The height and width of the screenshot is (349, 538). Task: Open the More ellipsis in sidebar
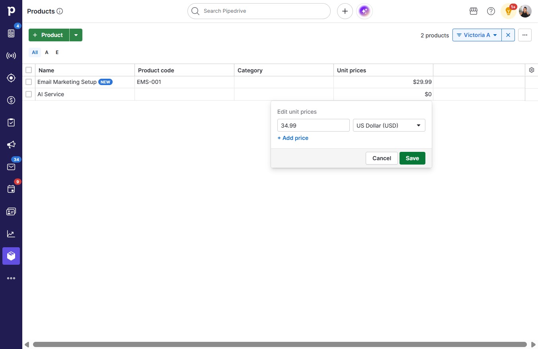click(x=11, y=278)
